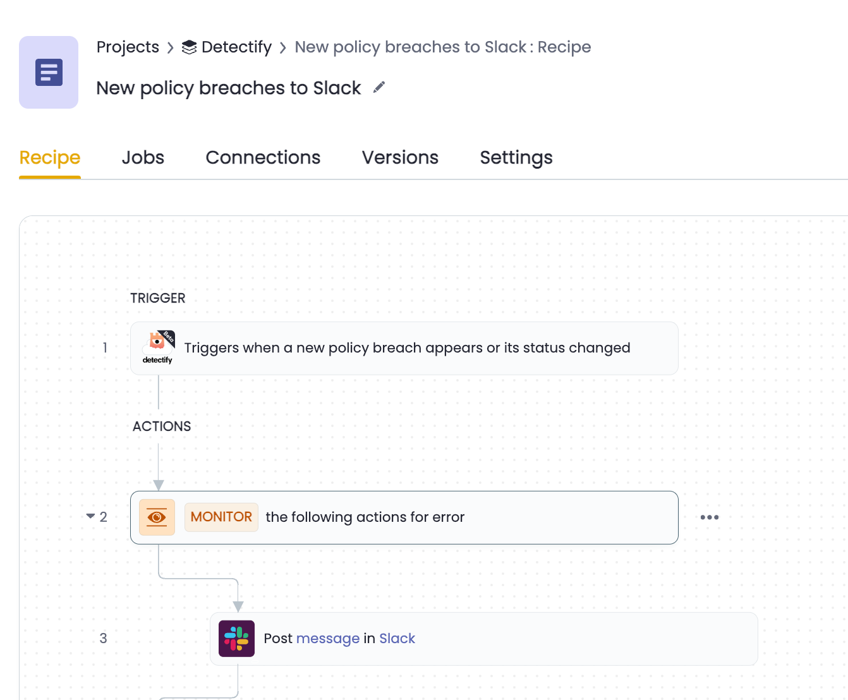Click the Detectify stacked layers breadcrumb icon

(x=189, y=47)
